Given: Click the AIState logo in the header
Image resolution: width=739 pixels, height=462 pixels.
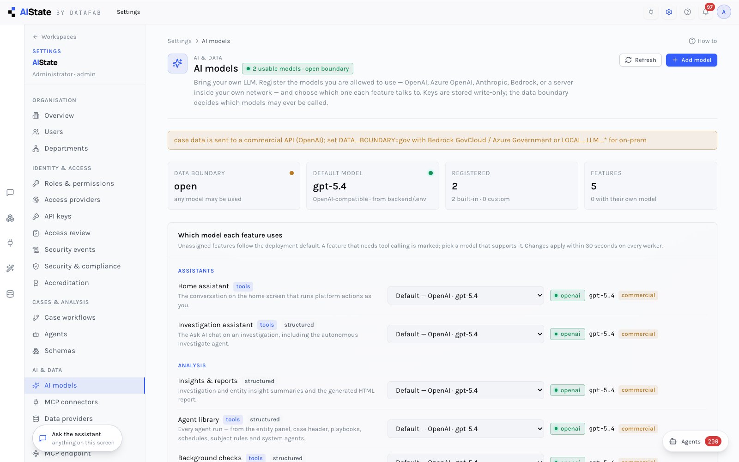Looking at the screenshot, I should tap(30, 12).
